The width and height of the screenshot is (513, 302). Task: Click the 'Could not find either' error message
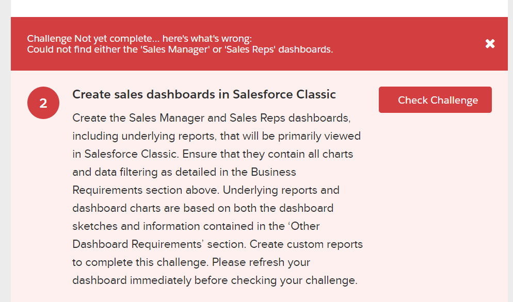tap(180, 49)
